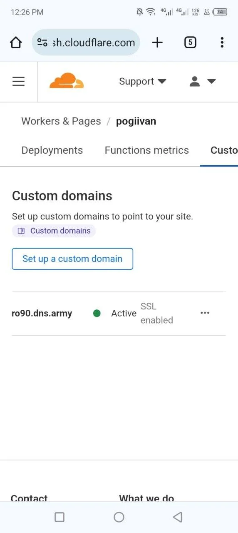Open the Custom domains documentation link
Screen dimensions: 238x533
[x=54, y=231]
